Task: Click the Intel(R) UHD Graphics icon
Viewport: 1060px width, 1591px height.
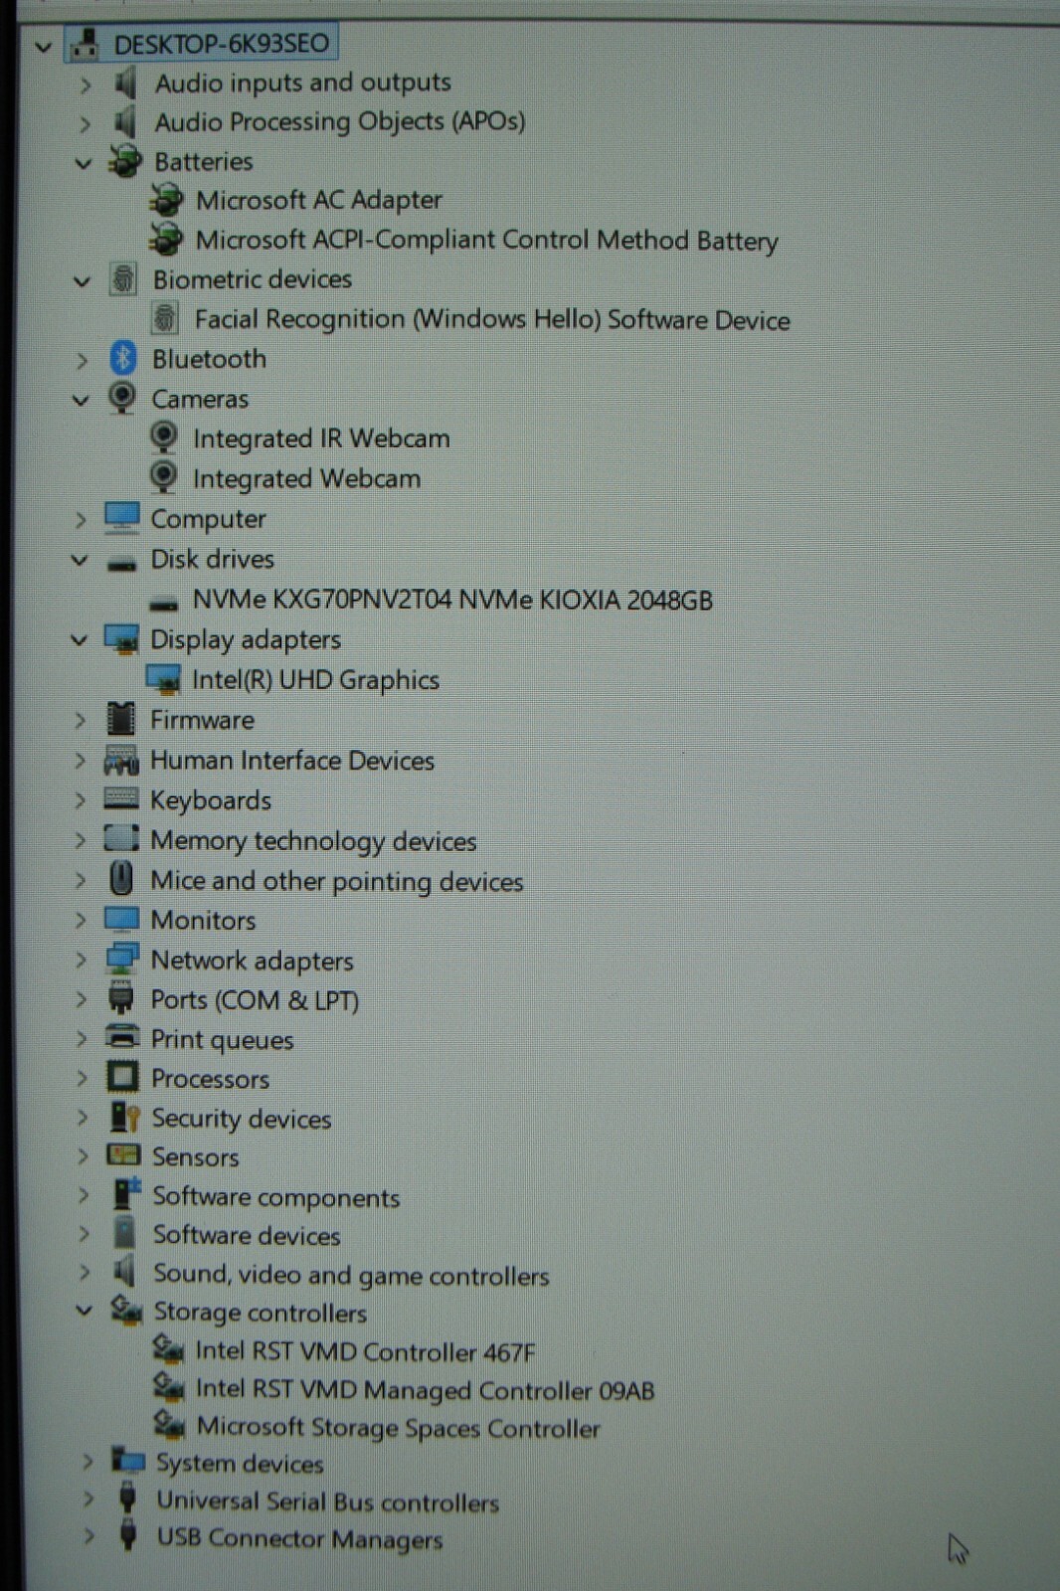Action: click(163, 679)
